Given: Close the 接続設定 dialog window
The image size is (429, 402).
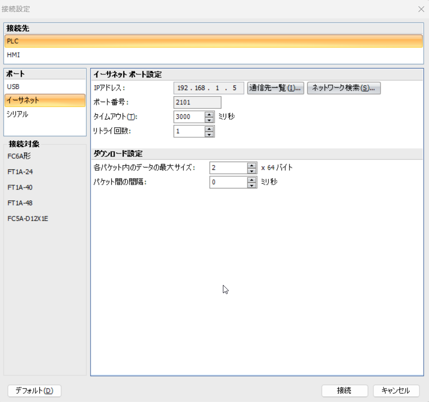Looking at the screenshot, I should coord(421,9).
